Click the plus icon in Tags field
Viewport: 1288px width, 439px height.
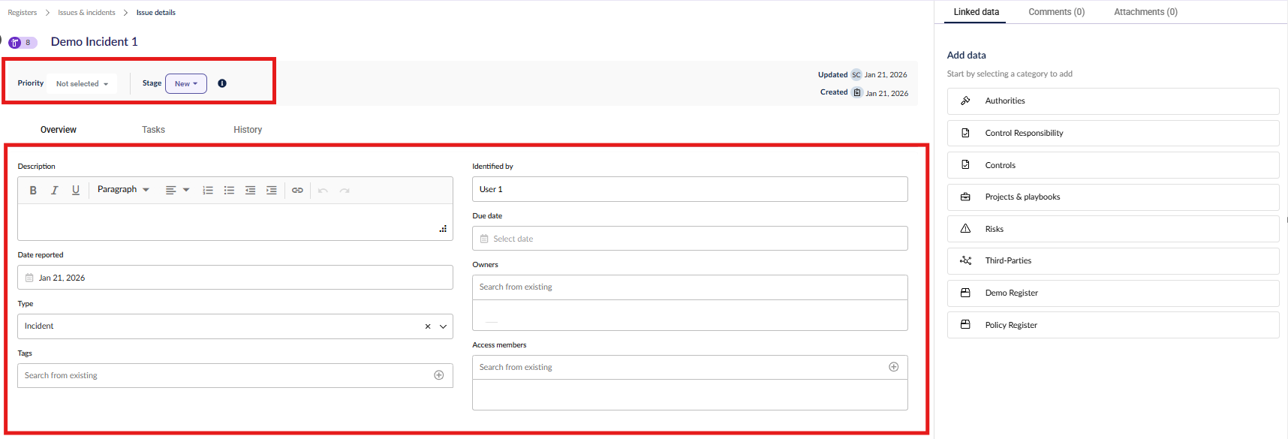(439, 375)
